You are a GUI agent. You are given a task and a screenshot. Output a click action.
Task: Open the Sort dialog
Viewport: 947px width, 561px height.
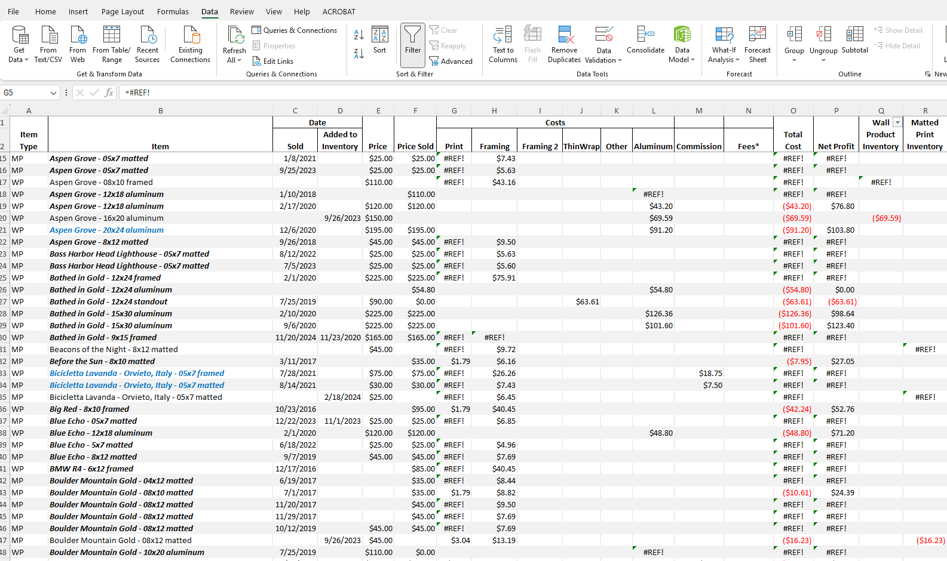click(x=380, y=40)
